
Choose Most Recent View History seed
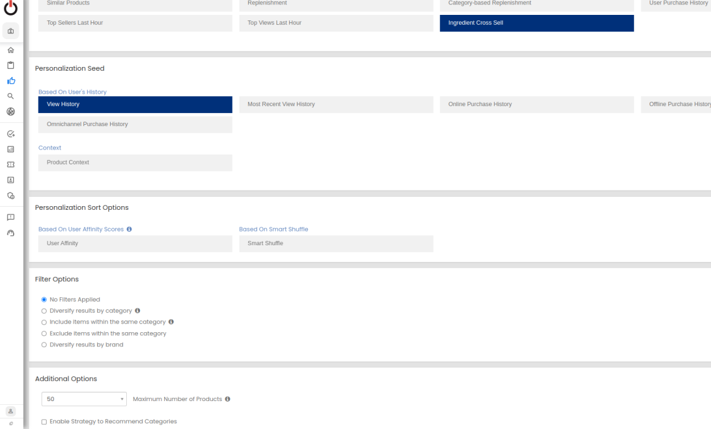[336, 104]
